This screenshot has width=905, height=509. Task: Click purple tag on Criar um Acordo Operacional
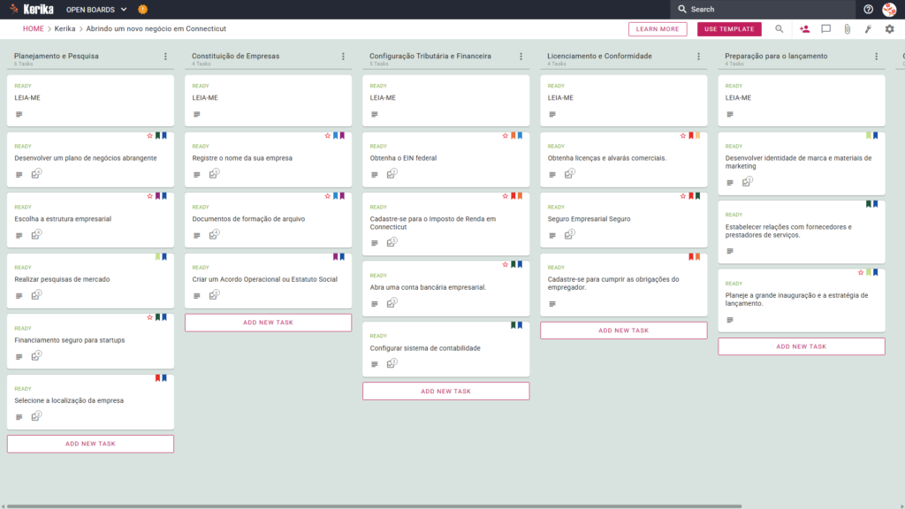tap(335, 257)
